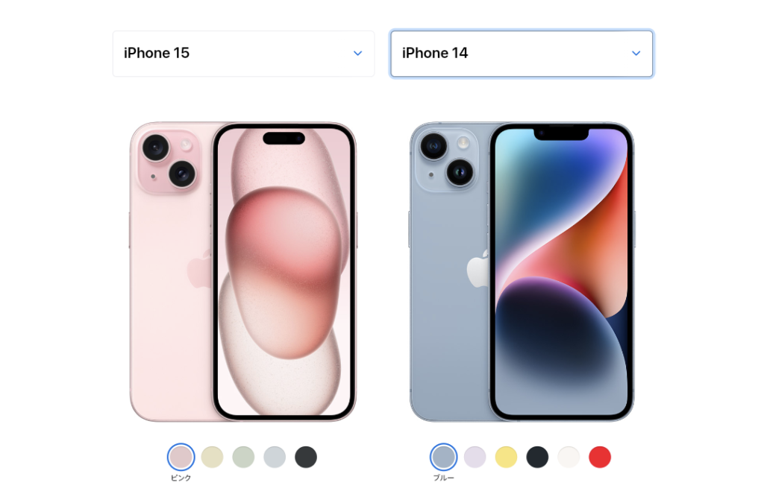This screenshot has width=764, height=500.
Task: Select the midnight iPhone 14 color swatch
Action: coord(537,457)
